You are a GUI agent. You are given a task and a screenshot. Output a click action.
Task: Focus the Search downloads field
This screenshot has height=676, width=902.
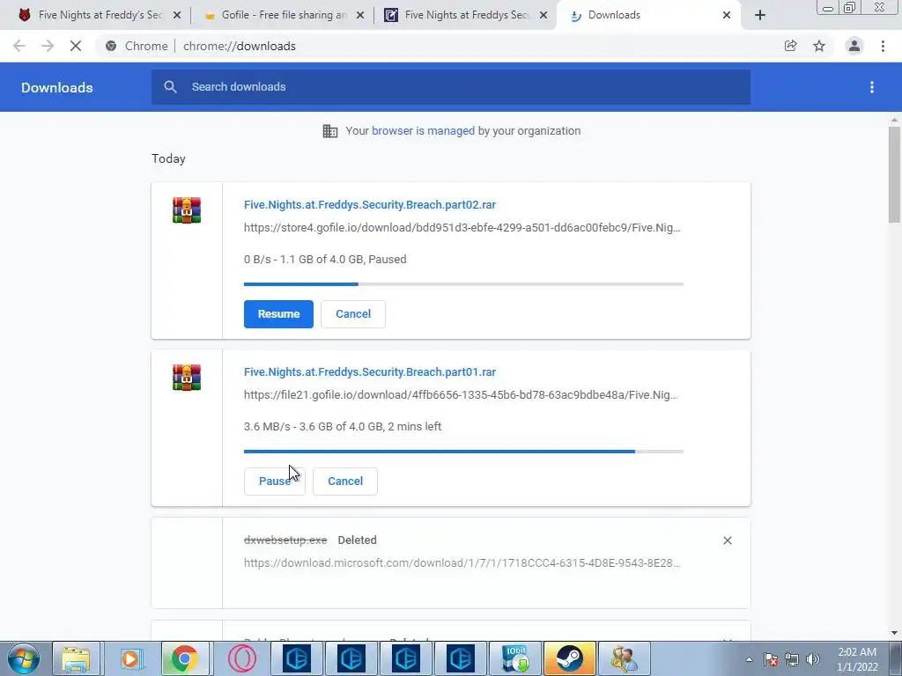pyautogui.click(x=451, y=87)
